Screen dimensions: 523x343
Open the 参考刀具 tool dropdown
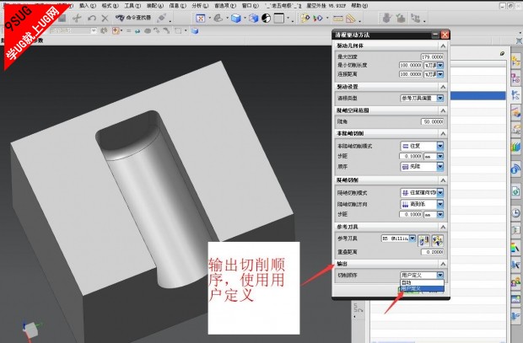tap(399, 238)
